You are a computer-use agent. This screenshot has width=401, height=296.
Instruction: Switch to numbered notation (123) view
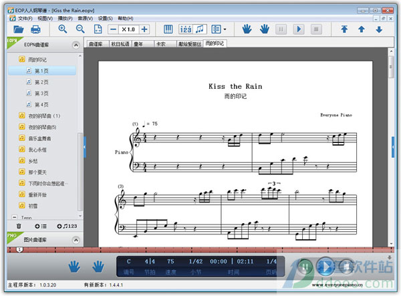(186, 29)
